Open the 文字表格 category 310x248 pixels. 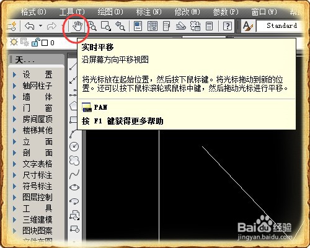37,164
